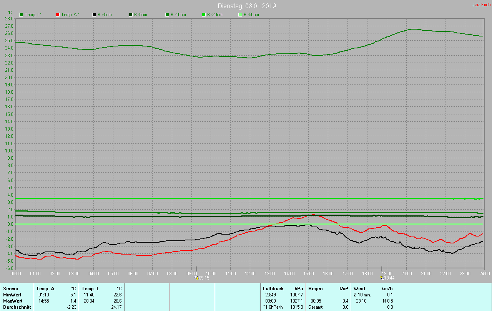Click the chart title 'Dienstag, 08.01.2019'
Screen dimensions: 492x311
tap(247, 6)
